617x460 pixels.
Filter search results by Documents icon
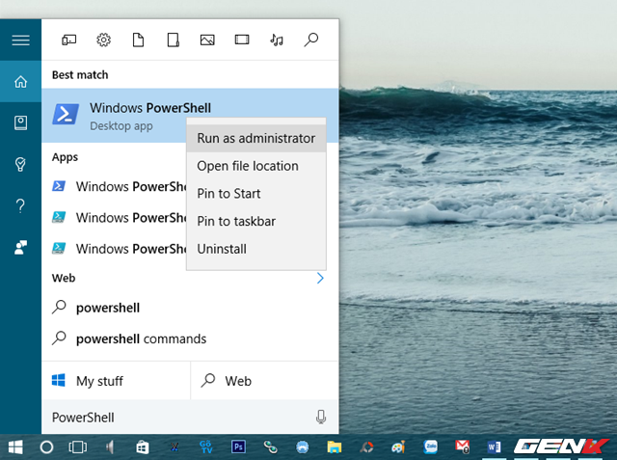pyautogui.click(x=138, y=40)
